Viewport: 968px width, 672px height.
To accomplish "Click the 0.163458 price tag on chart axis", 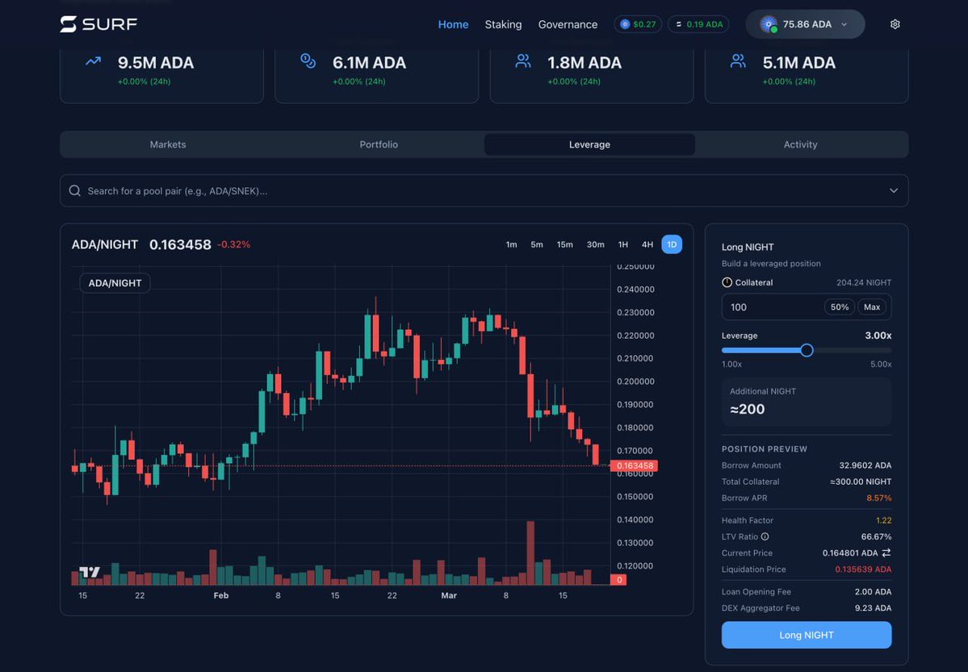I will pyautogui.click(x=634, y=466).
